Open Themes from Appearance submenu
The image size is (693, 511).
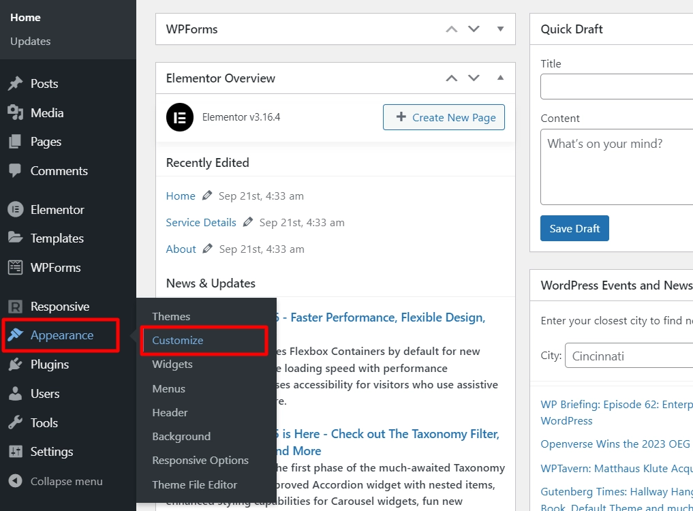click(171, 317)
